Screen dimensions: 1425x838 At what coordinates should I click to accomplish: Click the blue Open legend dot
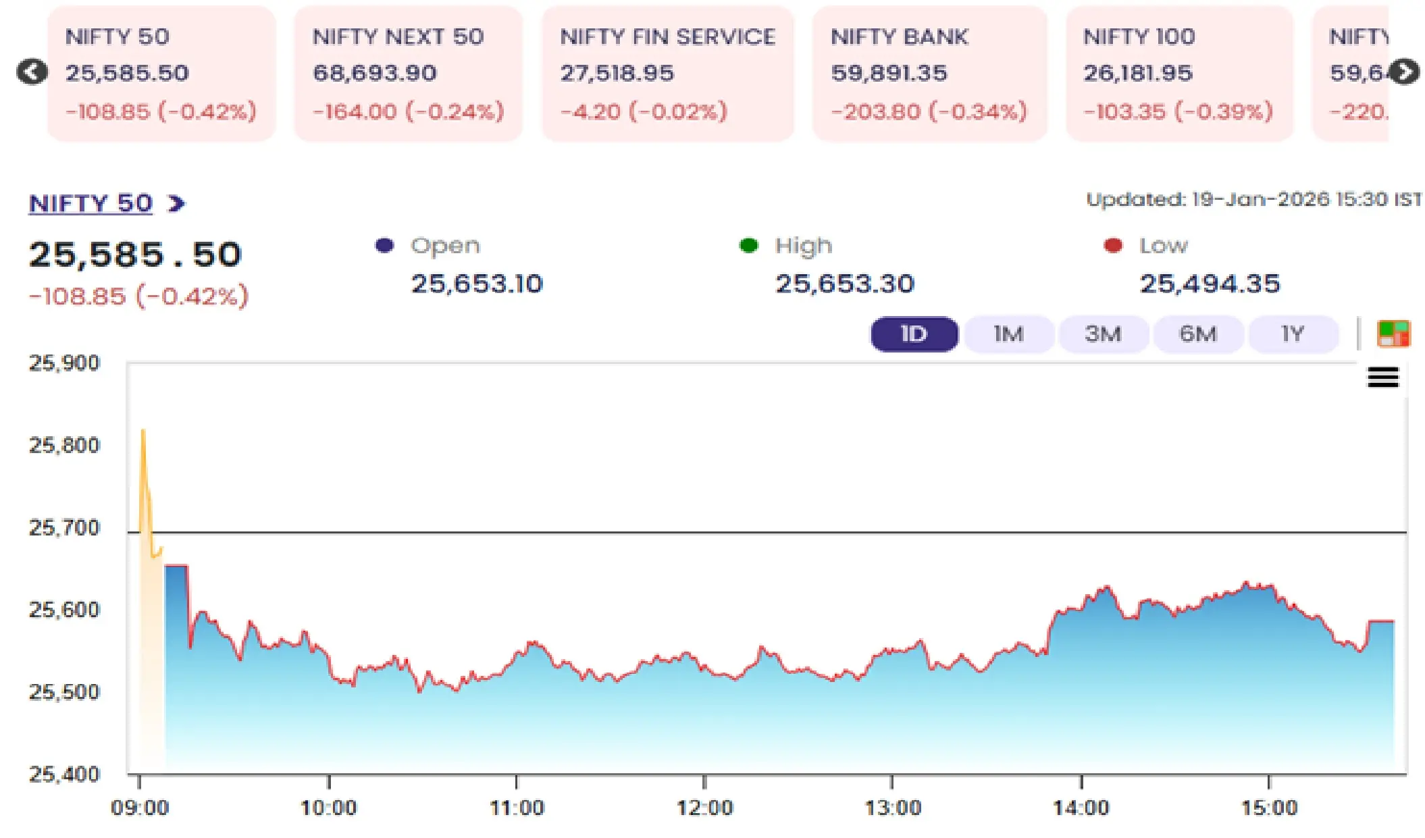(384, 245)
